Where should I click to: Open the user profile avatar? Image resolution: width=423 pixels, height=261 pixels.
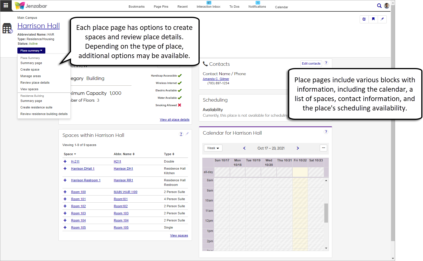387,6
